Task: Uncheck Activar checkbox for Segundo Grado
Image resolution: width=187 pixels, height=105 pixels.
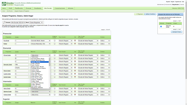Action: pyautogui.click(x=161, y=27)
